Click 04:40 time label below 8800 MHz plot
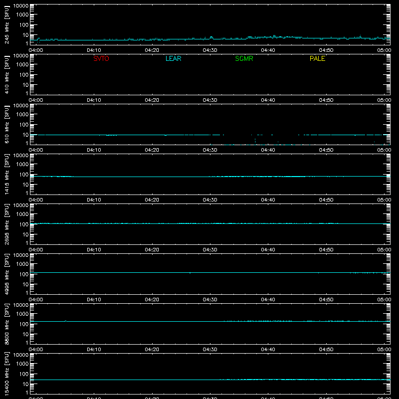Viewport: 399px width, 399px height. pyautogui.click(x=268, y=350)
